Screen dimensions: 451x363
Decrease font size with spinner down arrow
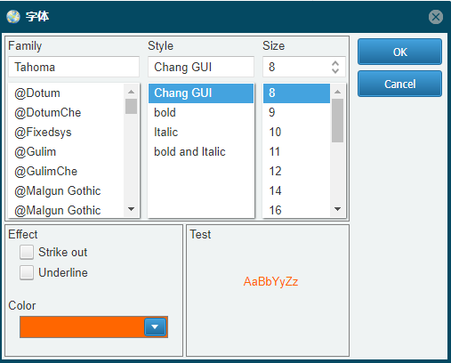335,70
